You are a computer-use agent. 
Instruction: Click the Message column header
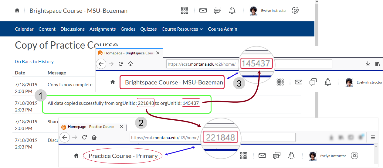(x=57, y=73)
